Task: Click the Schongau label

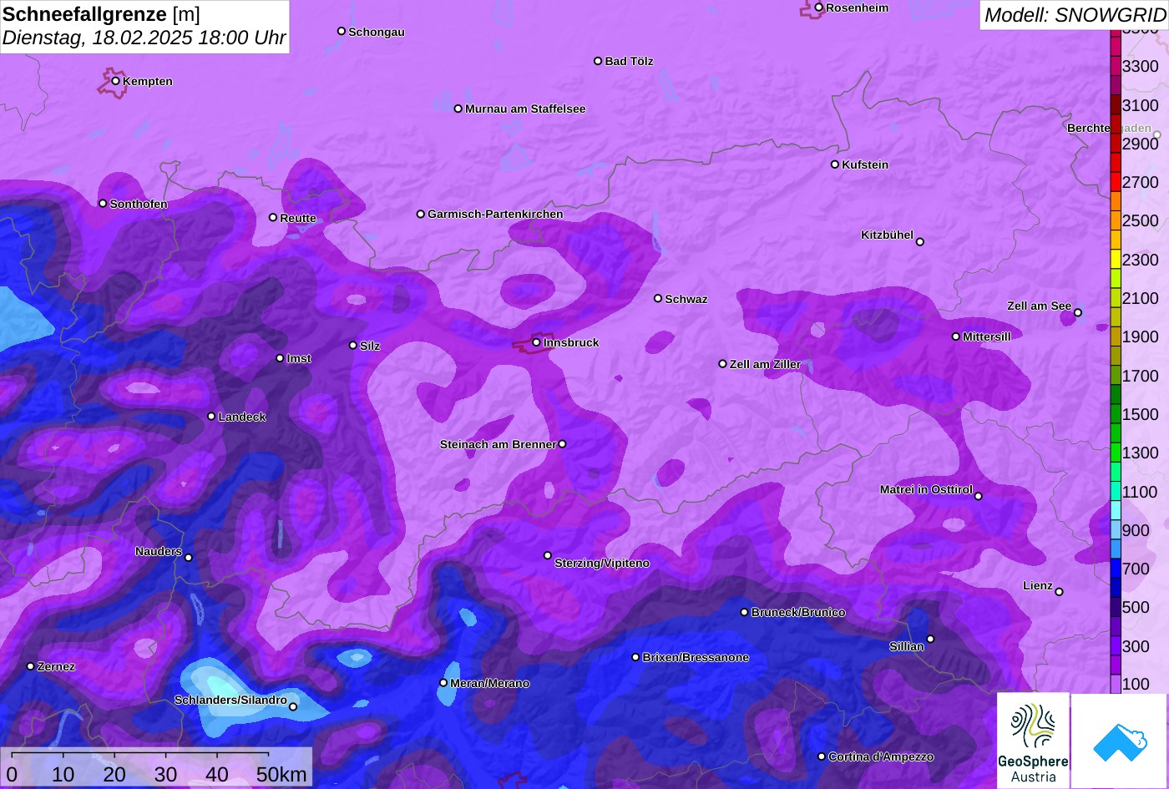Action: tap(377, 32)
